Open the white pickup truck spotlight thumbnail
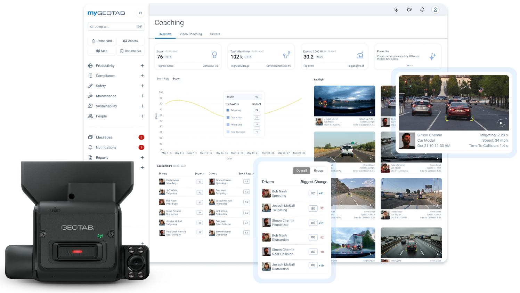520x293 pixels. 344,147
